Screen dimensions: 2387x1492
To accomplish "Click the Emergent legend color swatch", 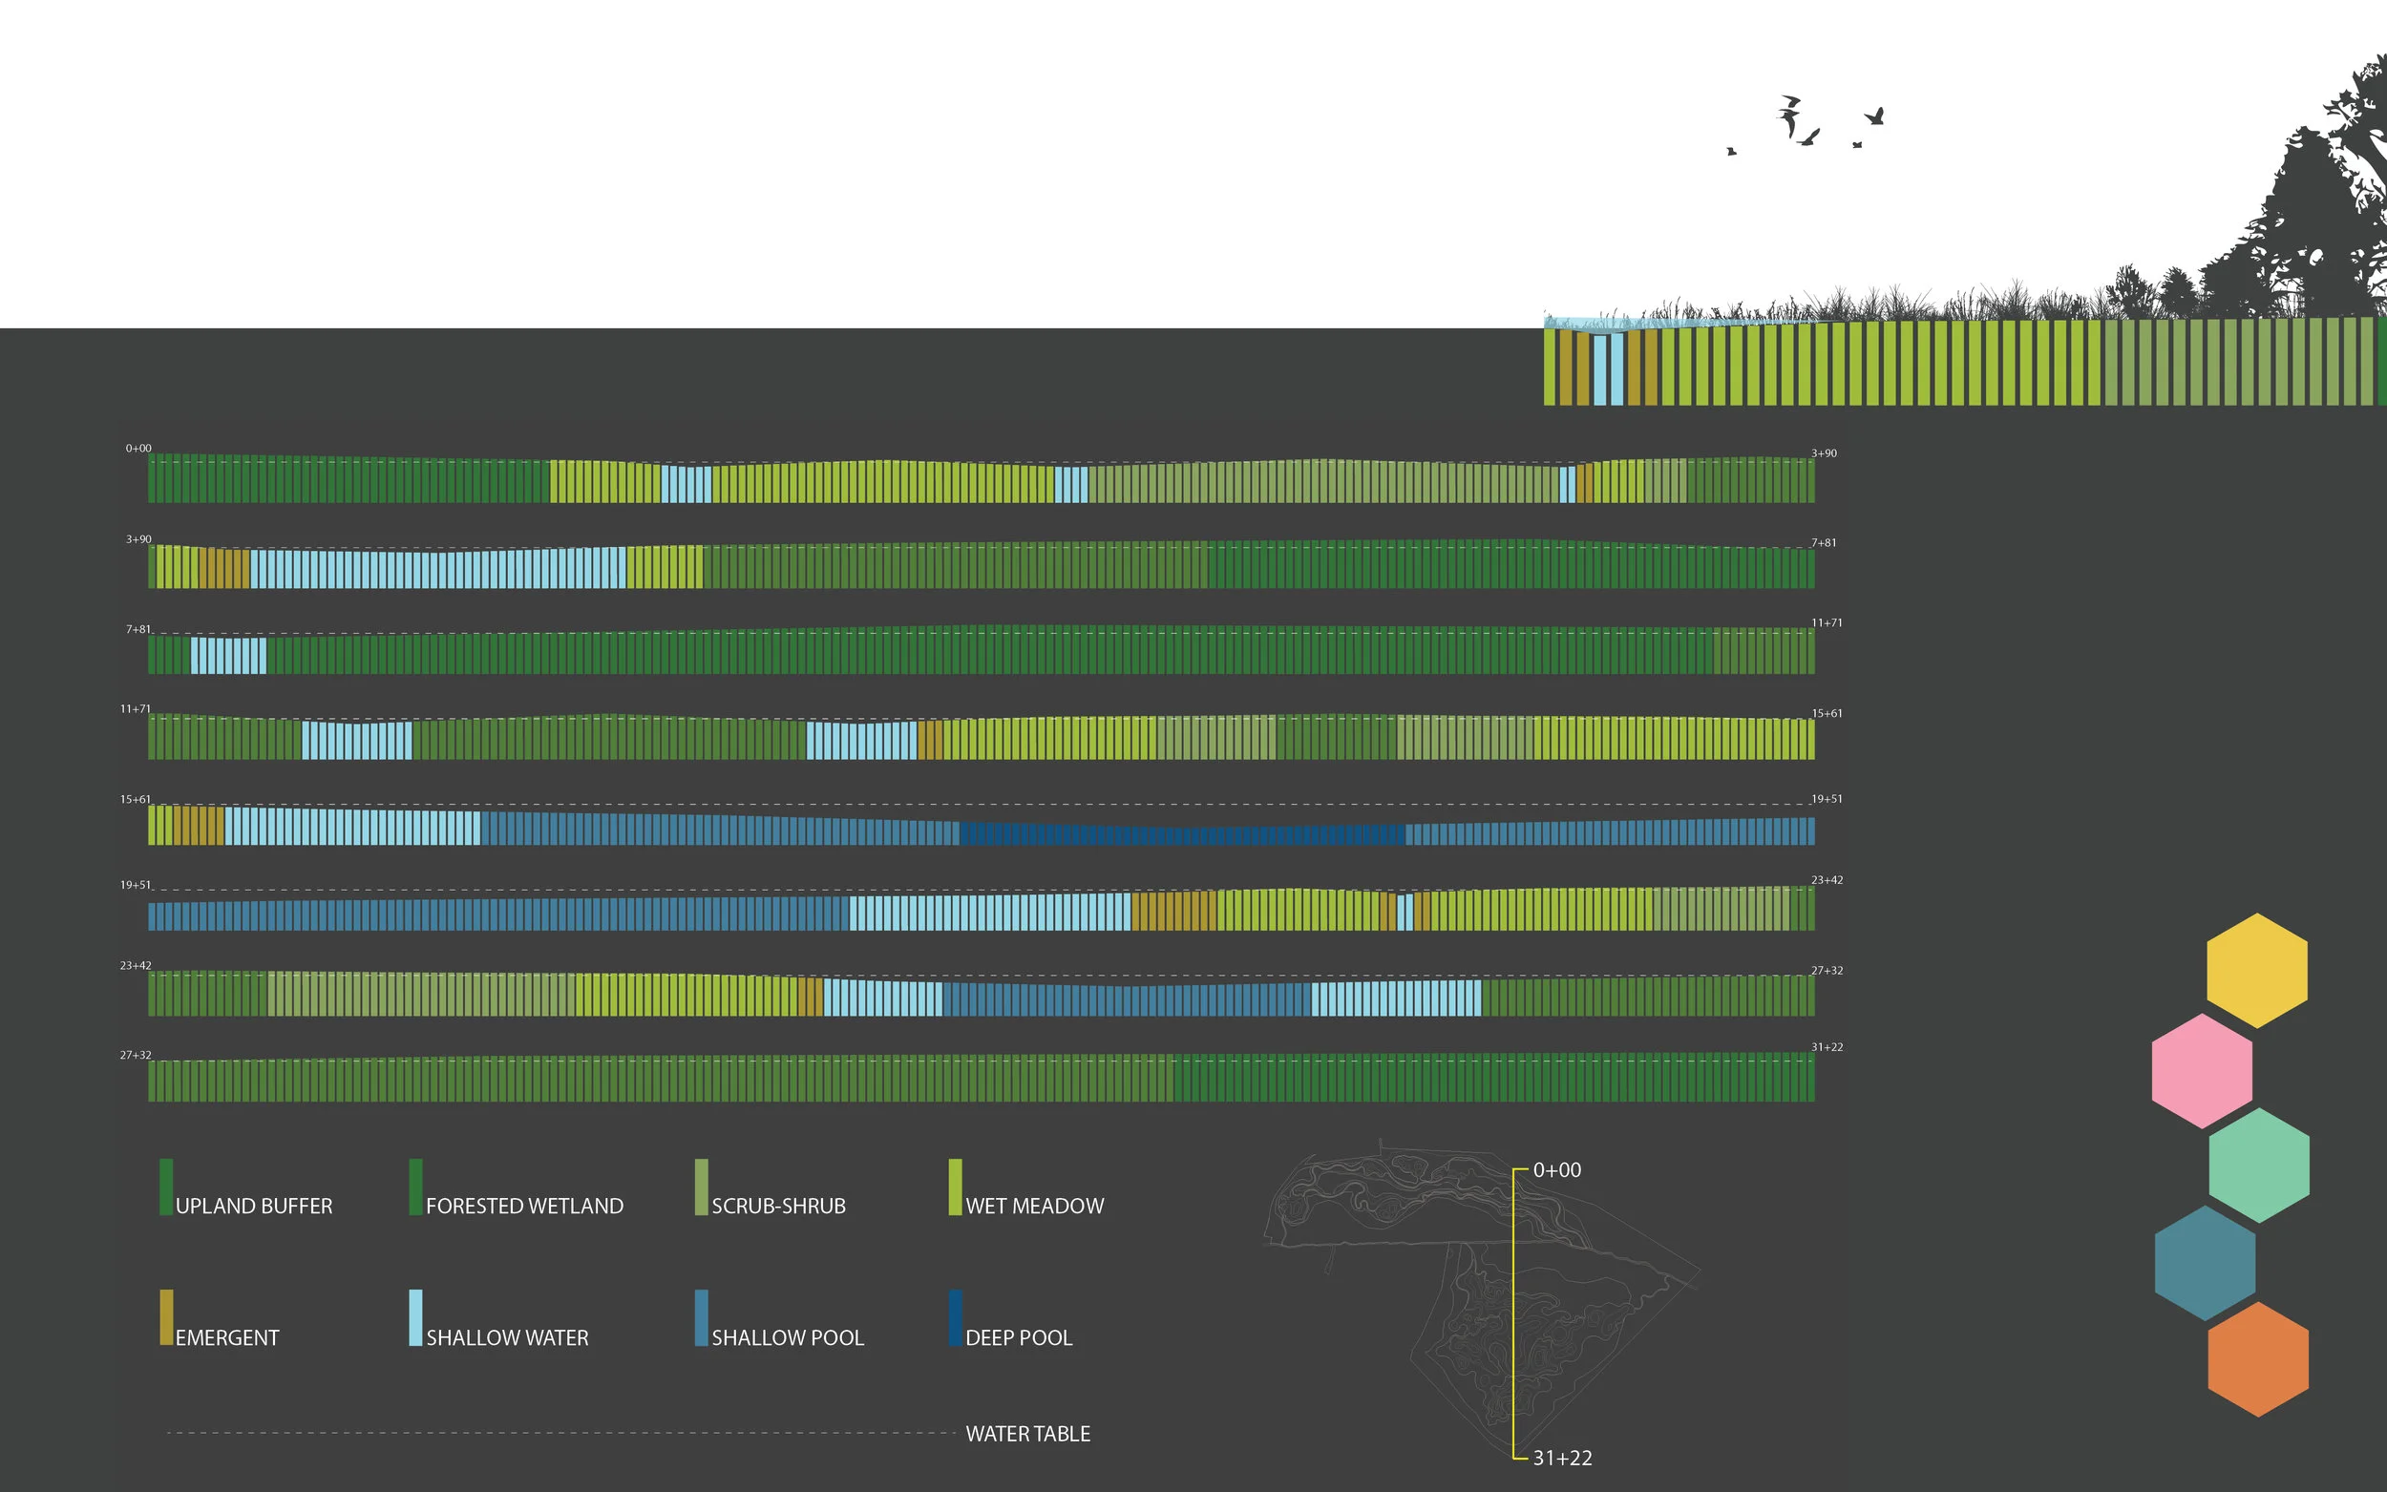I will [x=166, y=1316].
